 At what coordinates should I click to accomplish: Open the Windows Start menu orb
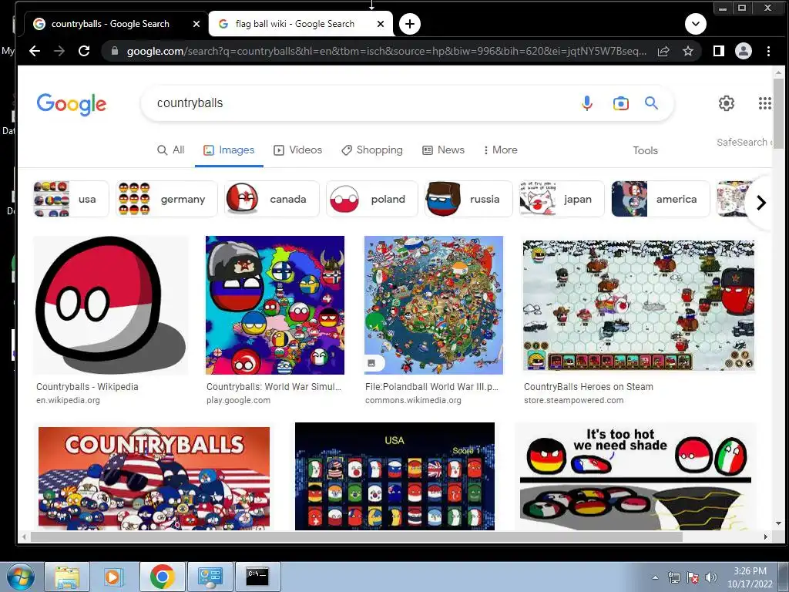tap(20, 577)
